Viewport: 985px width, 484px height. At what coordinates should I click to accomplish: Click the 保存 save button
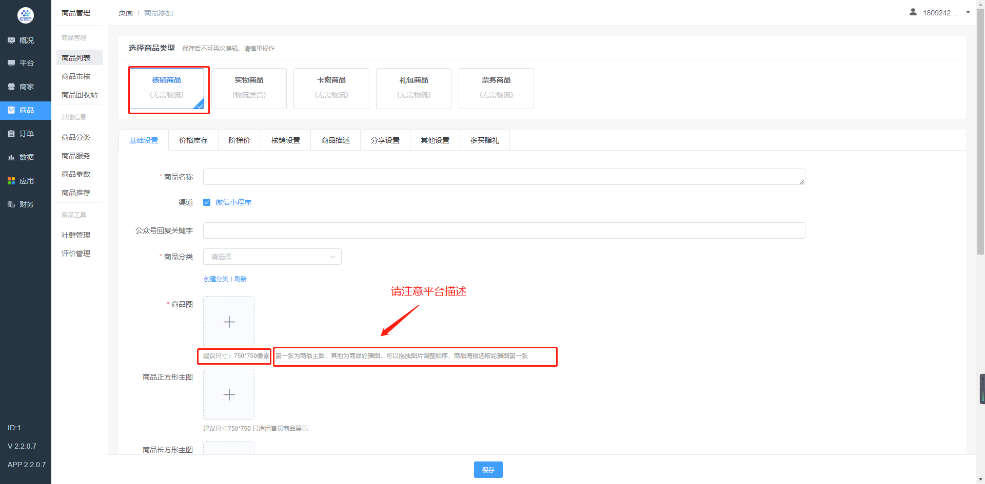488,470
